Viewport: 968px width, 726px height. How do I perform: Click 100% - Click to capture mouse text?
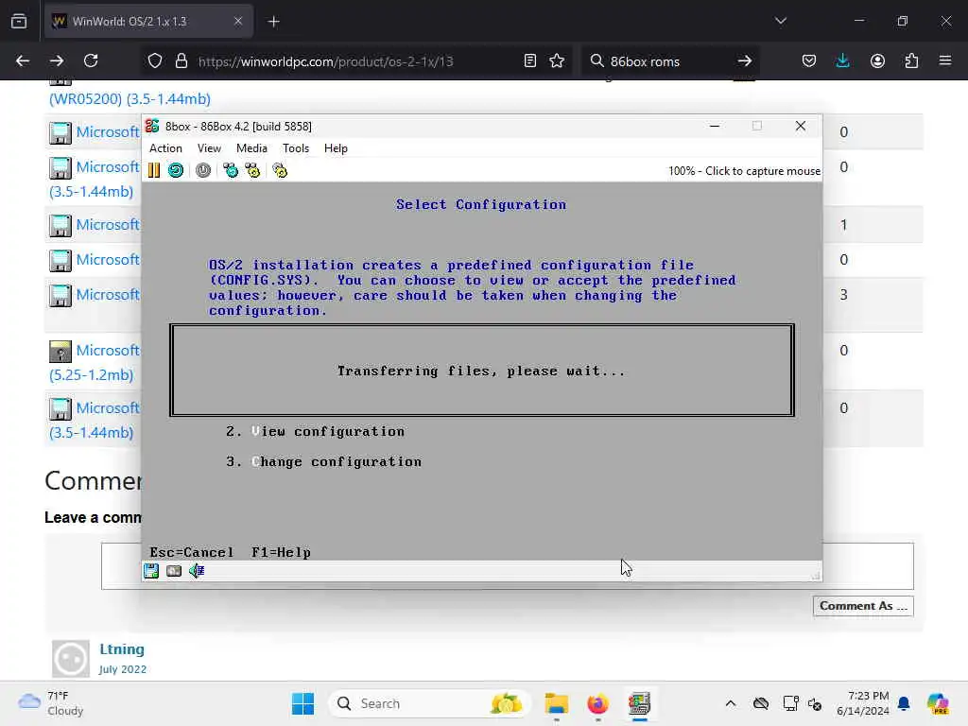[744, 171]
